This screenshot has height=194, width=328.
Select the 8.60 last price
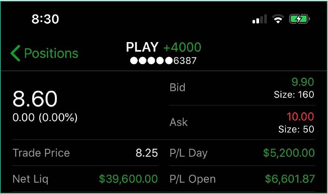pos(35,99)
